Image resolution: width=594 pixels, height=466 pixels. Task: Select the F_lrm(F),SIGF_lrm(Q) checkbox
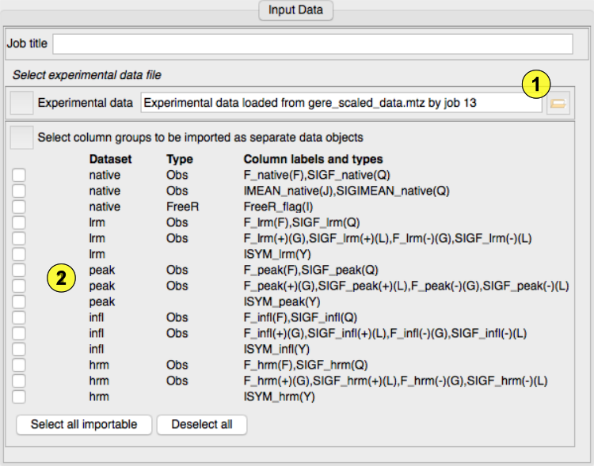19,222
